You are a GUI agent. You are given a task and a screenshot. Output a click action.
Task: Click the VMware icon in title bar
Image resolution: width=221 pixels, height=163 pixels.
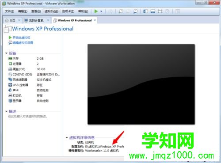click(4, 4)
